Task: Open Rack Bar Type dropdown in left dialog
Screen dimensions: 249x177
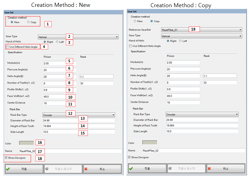Action: pos(79,115)
